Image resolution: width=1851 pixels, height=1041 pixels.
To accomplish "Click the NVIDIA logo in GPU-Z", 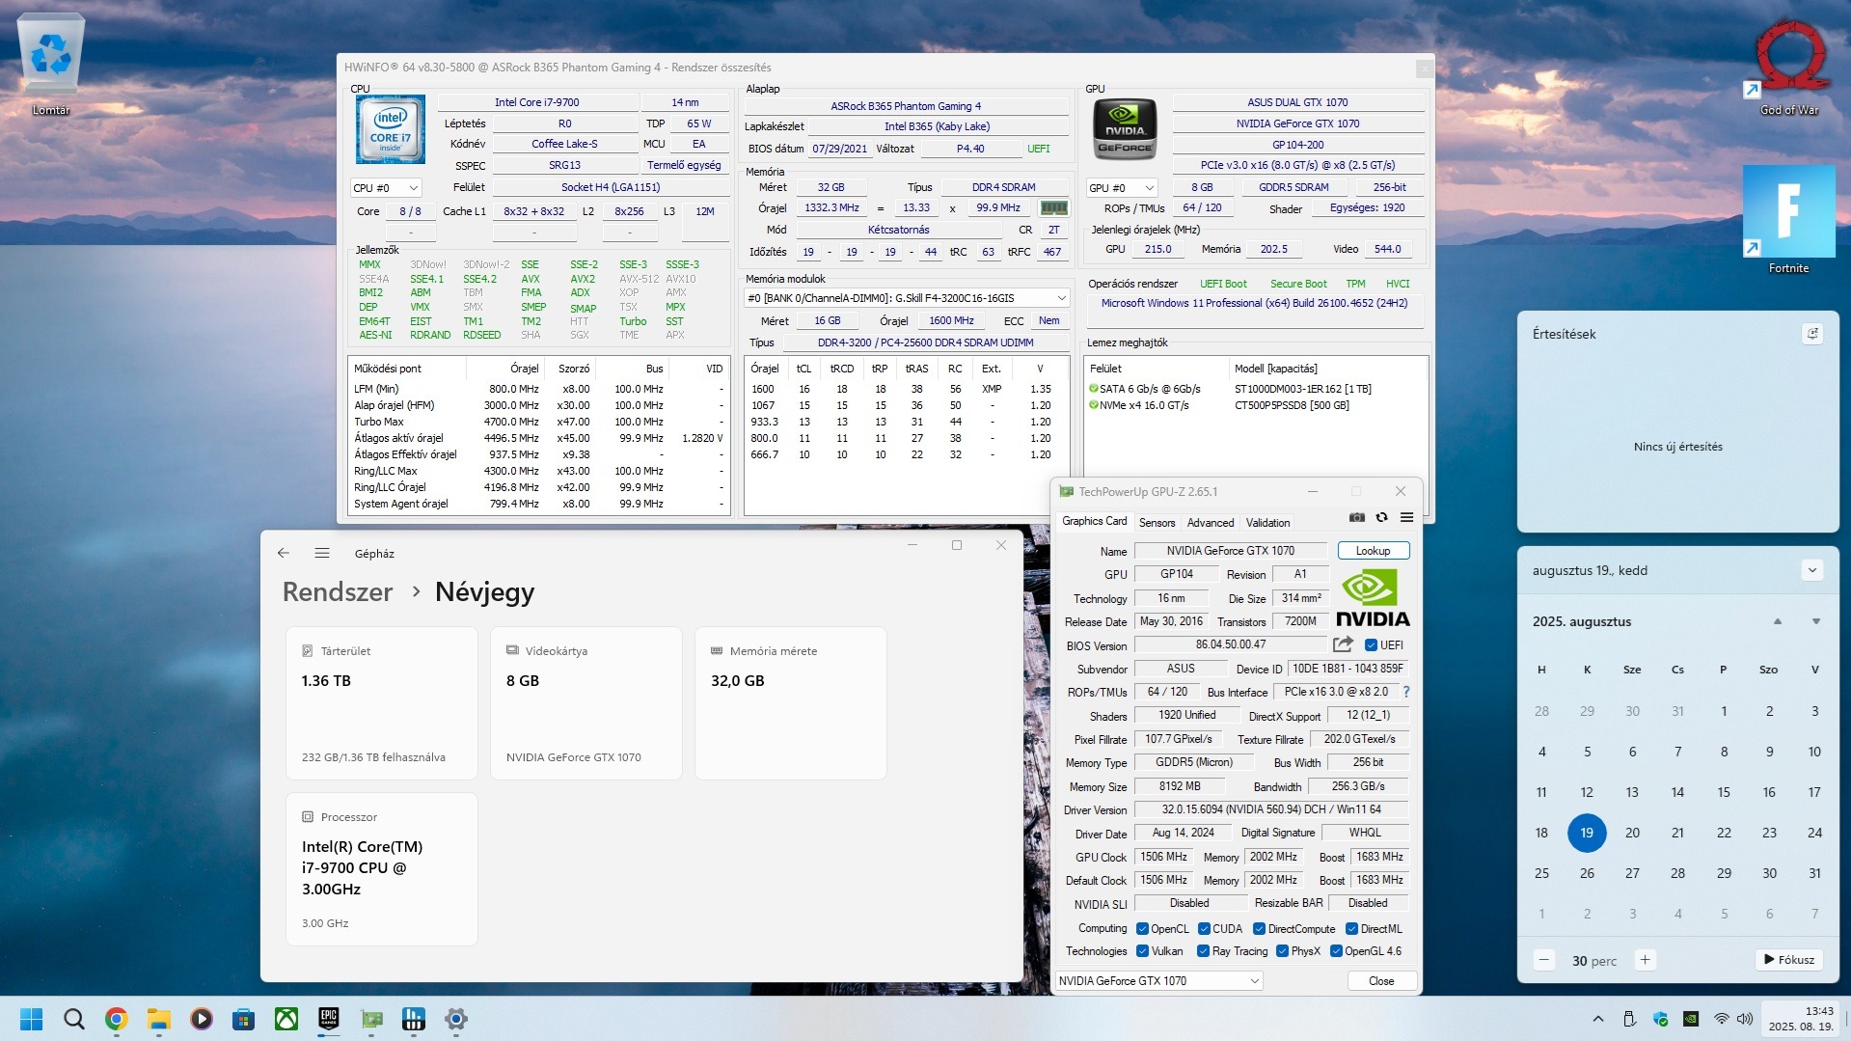I will 1373,599.
